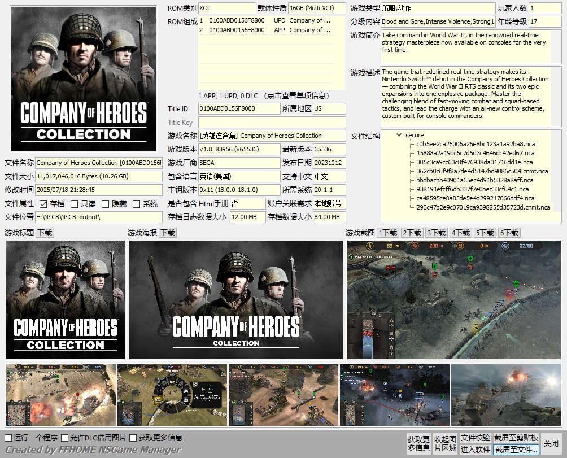Viewport: 567px width, 458px height.
Task: Download screenshot with 1下载 button
Action: [388, 233]
